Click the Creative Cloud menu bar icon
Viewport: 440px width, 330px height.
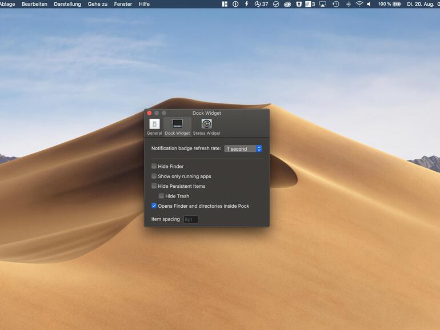coord(287,4)
